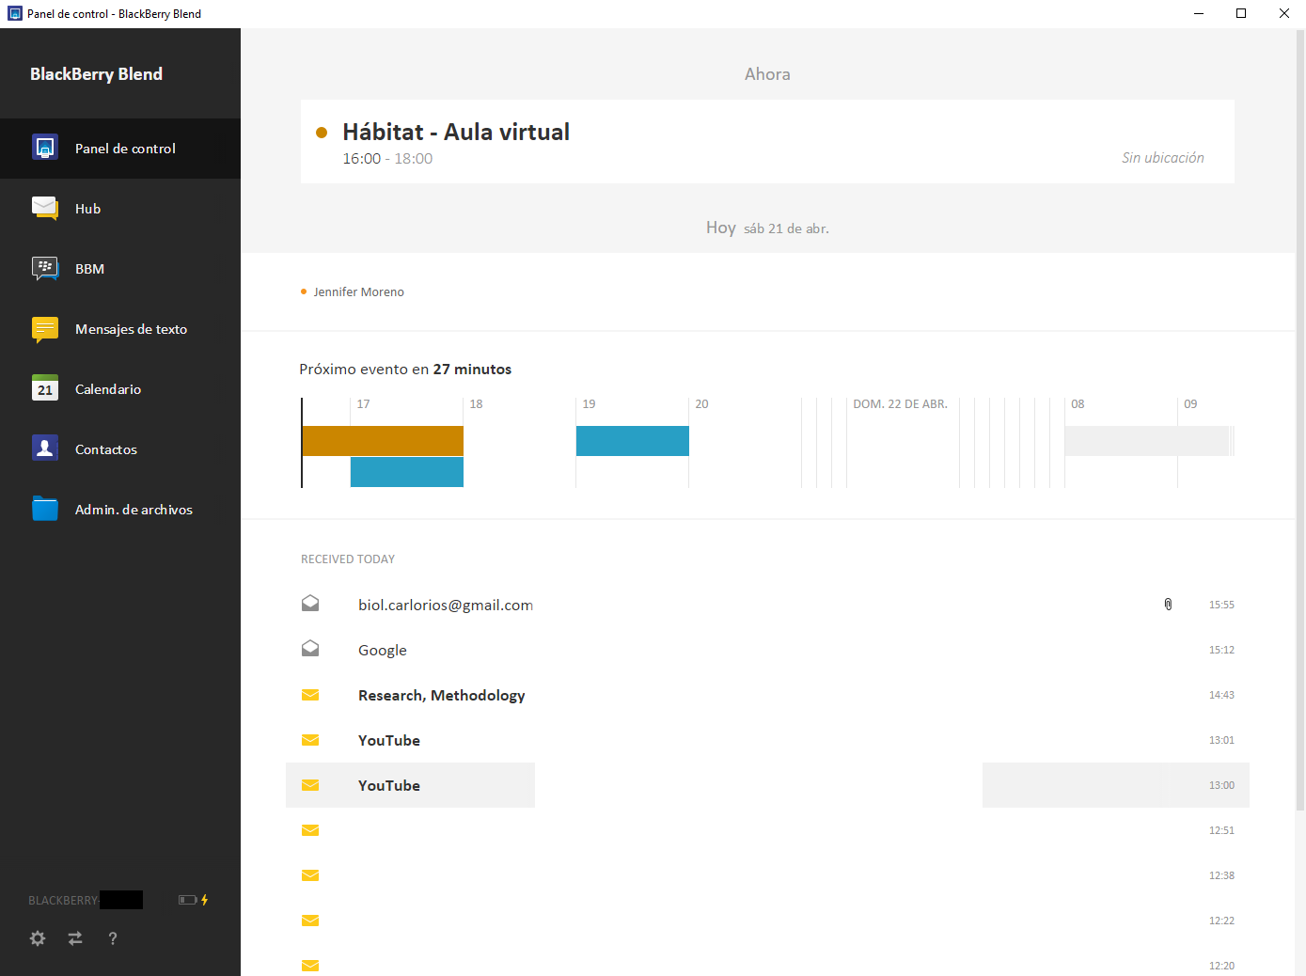
Task: Click the 15:12 timestamp
Action: coord(1221,650)
